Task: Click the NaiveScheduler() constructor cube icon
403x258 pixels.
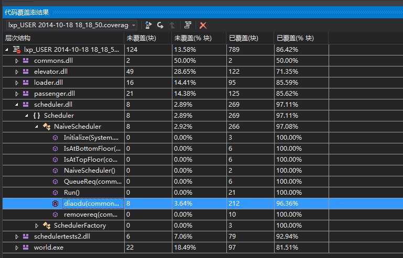Action: (55, 171)
